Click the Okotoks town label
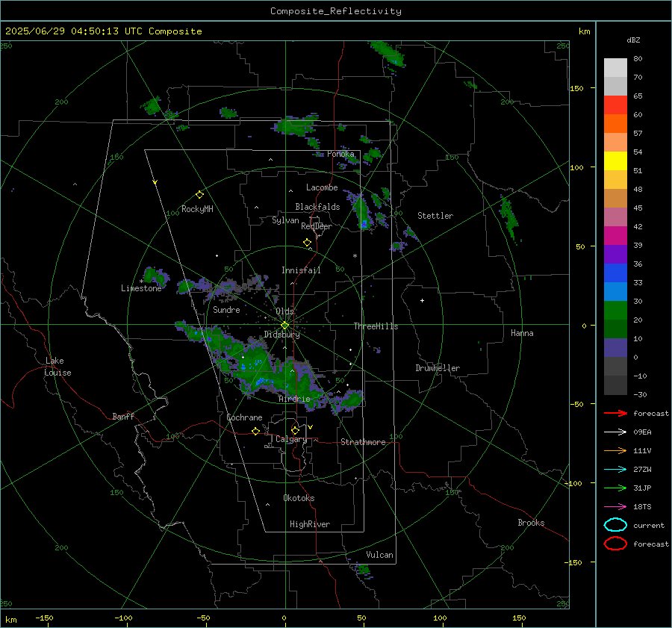Image resolution: width=672 pixels, height=628 pixels. pos(299,498)
